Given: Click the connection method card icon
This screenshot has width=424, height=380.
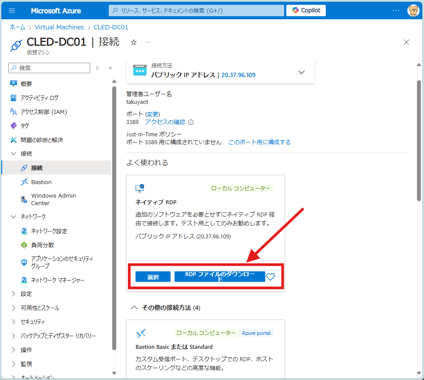Looking at the screenshot, I should (140, 70).
